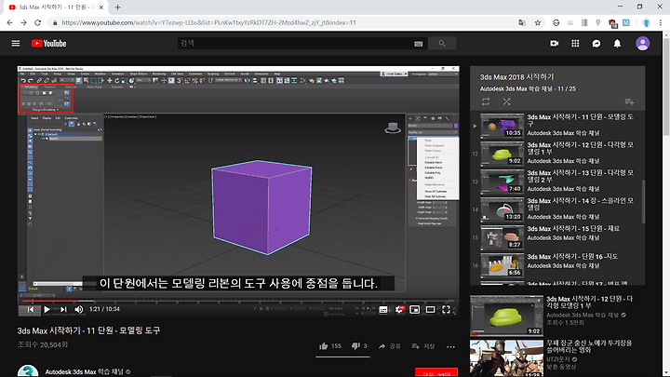
Task: Save playlist with add-to-library icon
Action: pyautogui.click(x=629, y=101)
